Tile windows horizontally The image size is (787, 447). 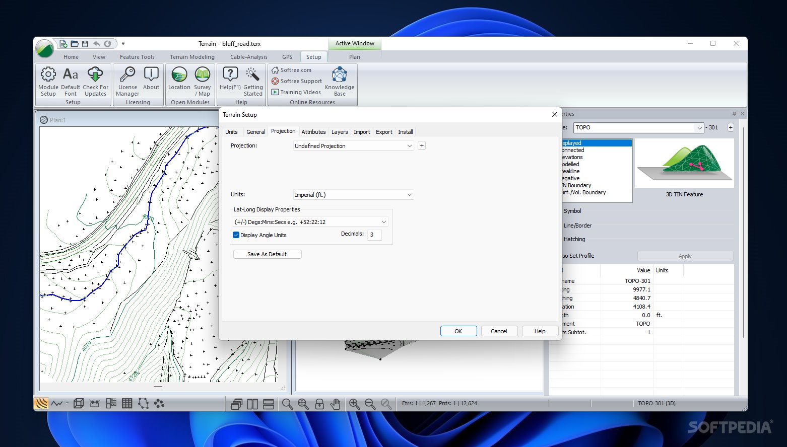pyautogui.click(x=269, y=404)
